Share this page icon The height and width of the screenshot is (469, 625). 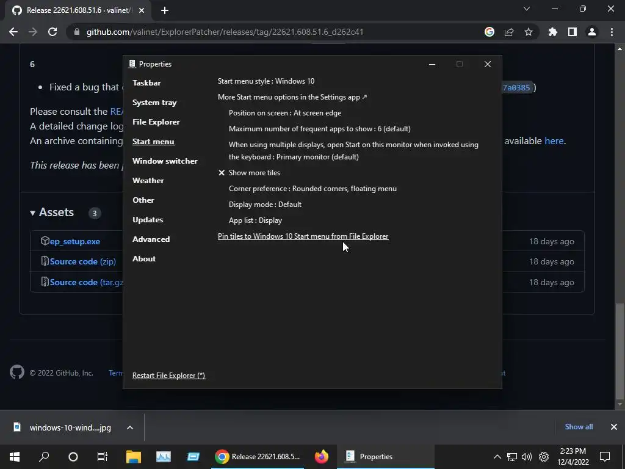(509, 32)
